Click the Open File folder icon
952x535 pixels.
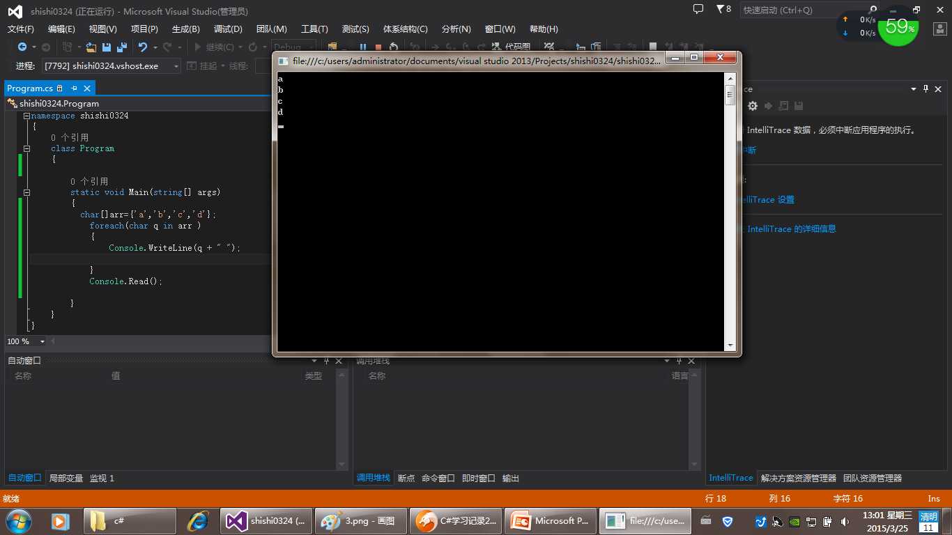pyautogui.click(x=91, y=47)
